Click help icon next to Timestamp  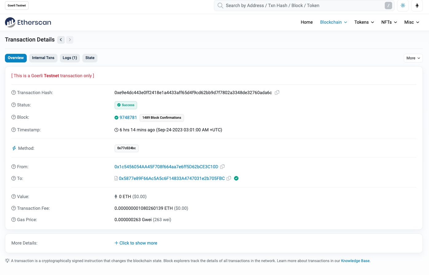pyautogui.click(x=14, y=130)
